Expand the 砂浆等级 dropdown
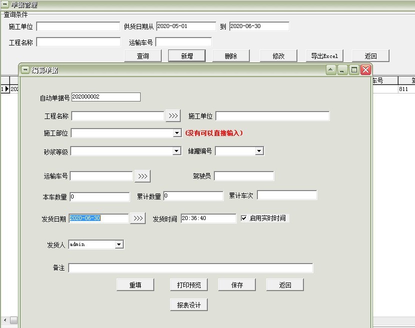This screenshot has height=328, width=415. (x=177, y=151)
